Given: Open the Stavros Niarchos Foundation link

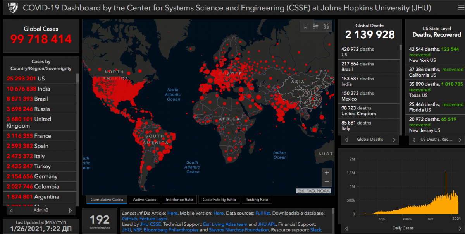Looking at the screenshot, I should (x=239, y=230).
